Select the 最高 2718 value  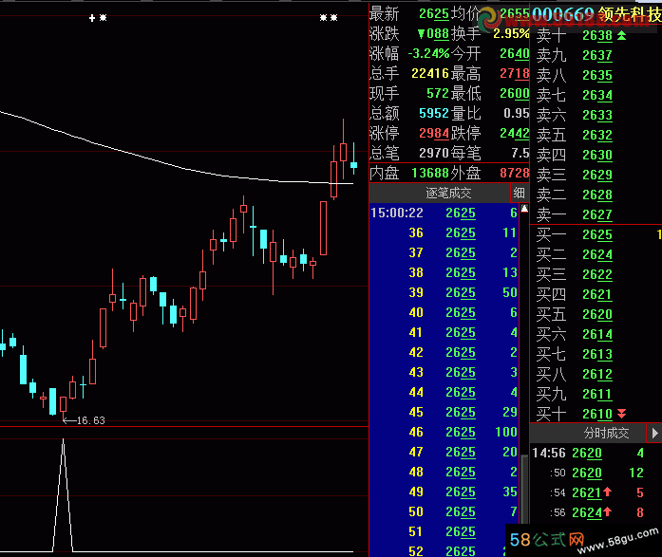click(x=514, y=73)
